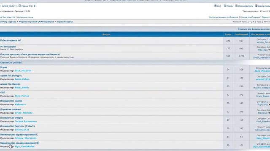Open moderator artem21421 profile under S.W.A.T.
This screenshot has height=151, width=270.
22,130
